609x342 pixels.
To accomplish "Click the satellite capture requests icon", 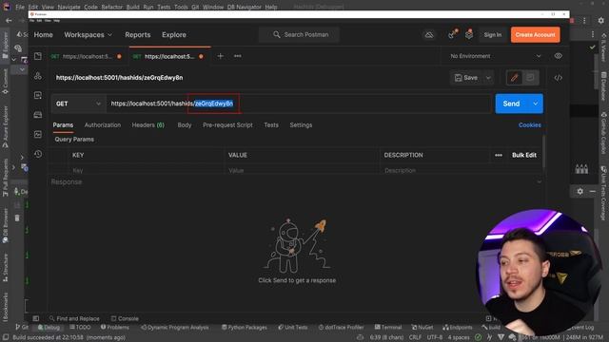I will (x=452, y=34).
